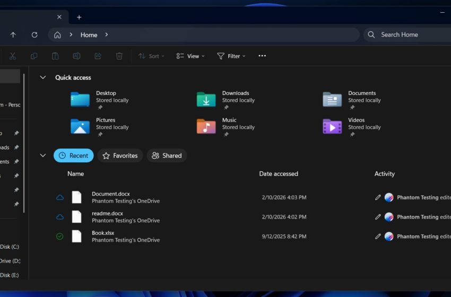Switch to the Favorites tab
The image size is (451, 297).
click(x=120, y=155)
